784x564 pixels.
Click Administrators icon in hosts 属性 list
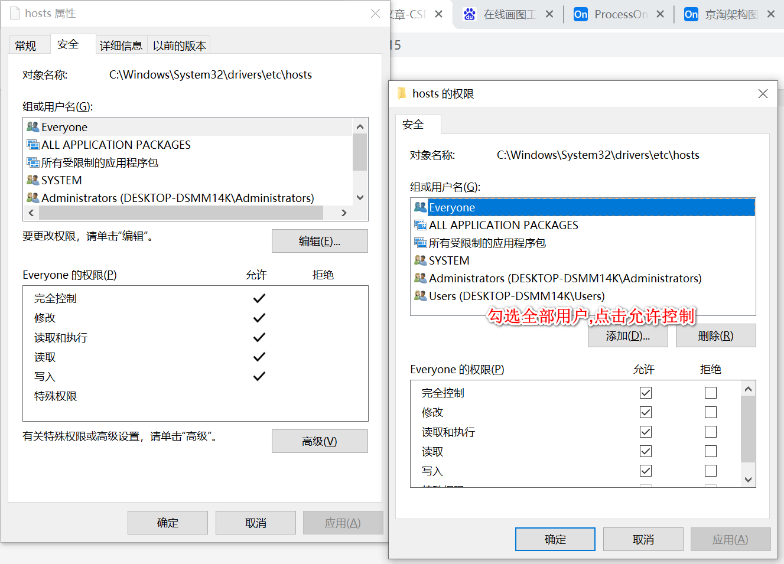pos(32,198)
